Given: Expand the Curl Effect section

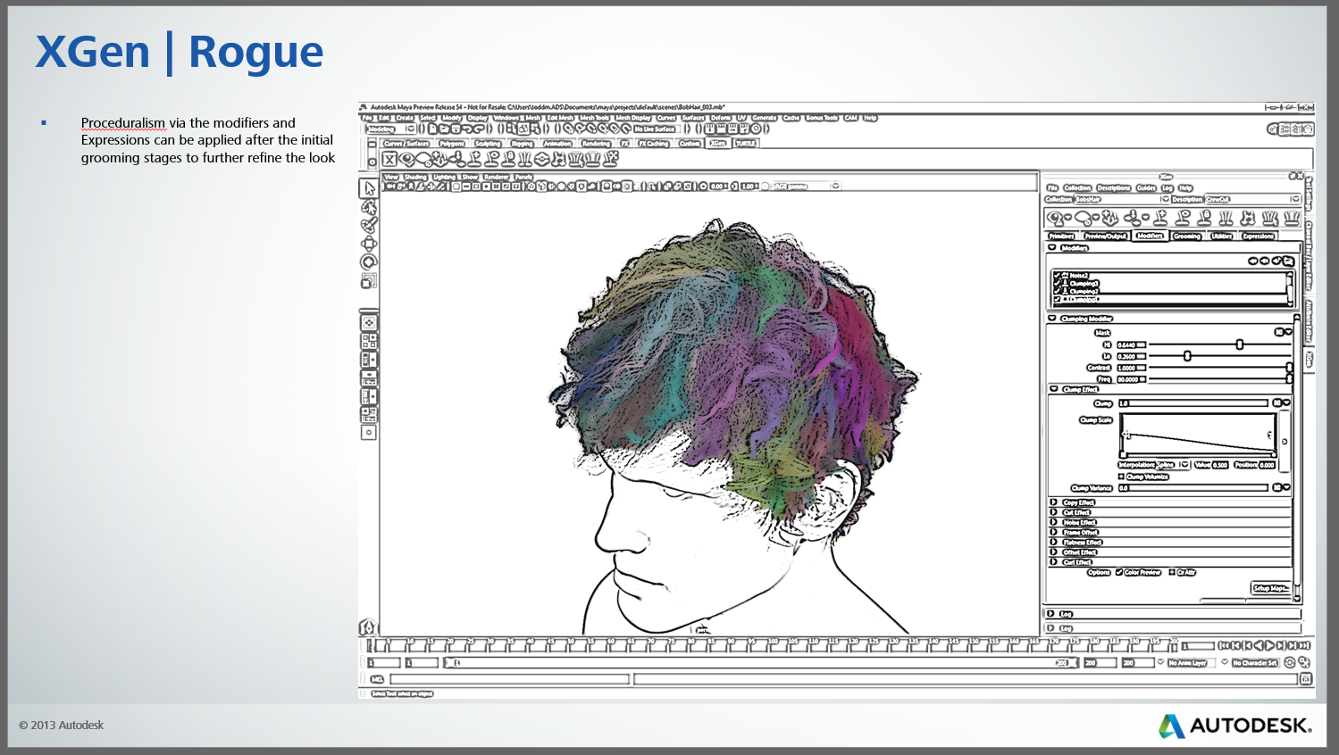Looking at the screenshot, I should point(1054,562).
